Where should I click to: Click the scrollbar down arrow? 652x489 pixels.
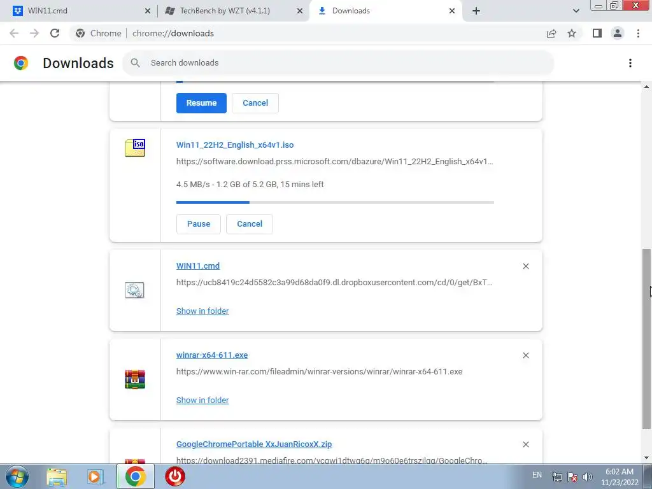coord(646,458)
